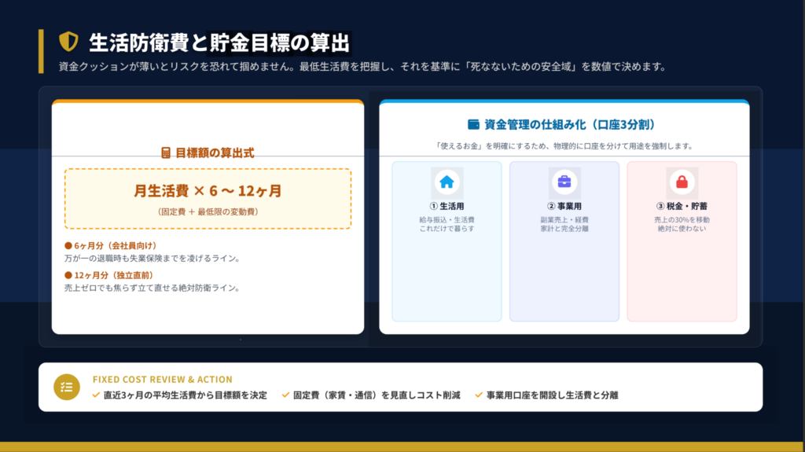
Task: Select the red lock icon for 税金・貯蓄
Action: (x=682, y=182)
